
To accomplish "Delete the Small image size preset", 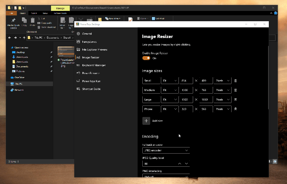I will tap(235, 81).
